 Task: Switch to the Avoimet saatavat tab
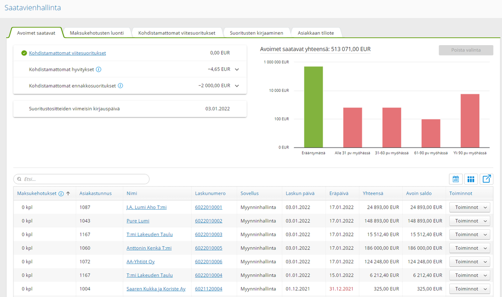(36, 33)
